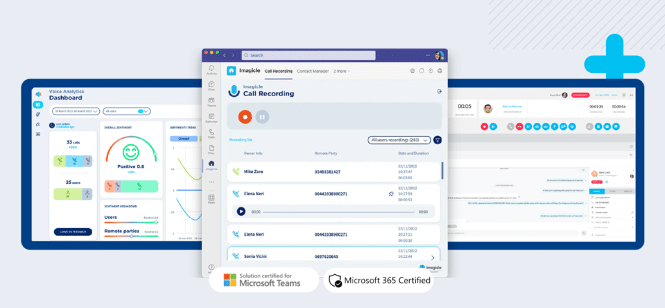Pin Elena Neri's recording with the pin icon
The width and height of the screenshot is (665, 308).
(391, 194)
